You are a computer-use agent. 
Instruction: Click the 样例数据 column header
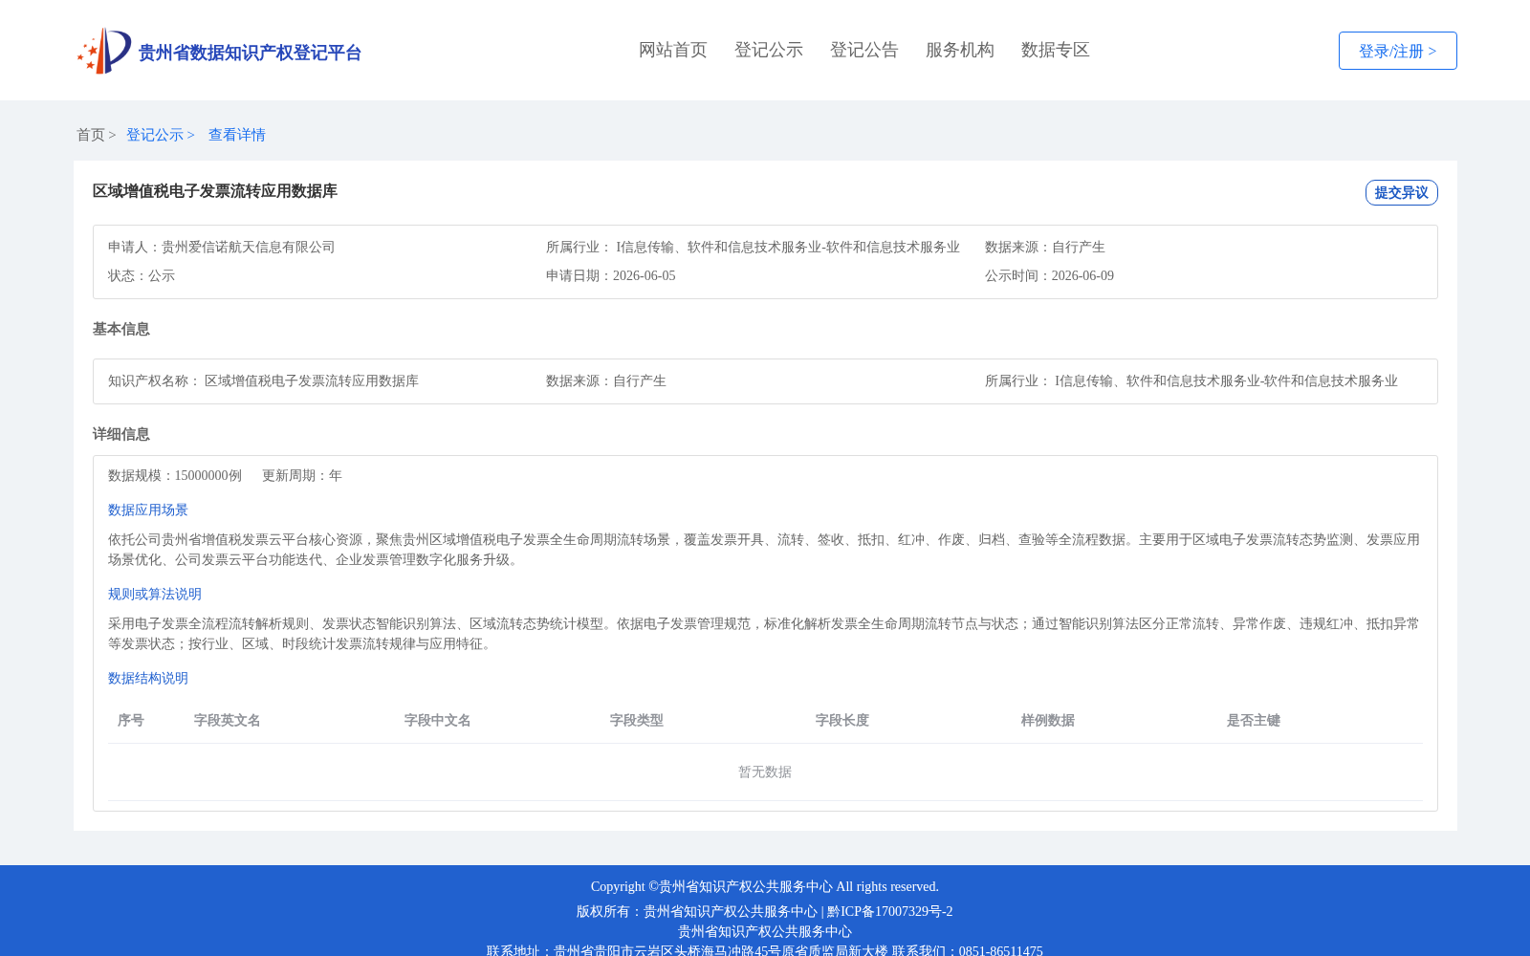1048,720
